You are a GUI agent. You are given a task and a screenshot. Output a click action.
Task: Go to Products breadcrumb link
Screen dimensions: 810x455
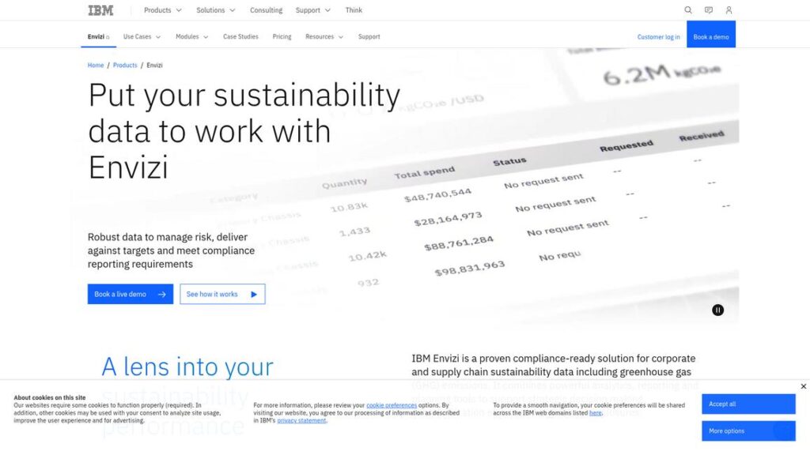(125, 66)
